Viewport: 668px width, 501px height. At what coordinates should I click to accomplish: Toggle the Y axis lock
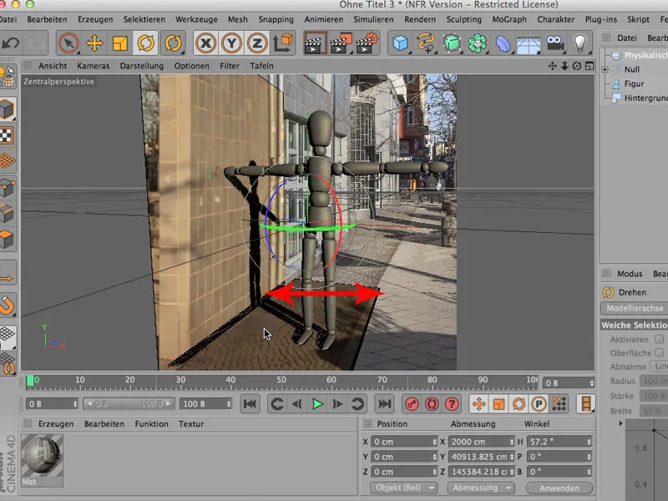(231, 43)
